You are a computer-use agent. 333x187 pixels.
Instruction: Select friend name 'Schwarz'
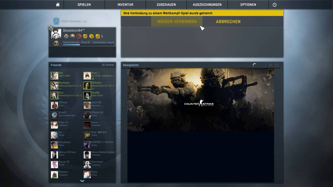[x=63, y=172]
